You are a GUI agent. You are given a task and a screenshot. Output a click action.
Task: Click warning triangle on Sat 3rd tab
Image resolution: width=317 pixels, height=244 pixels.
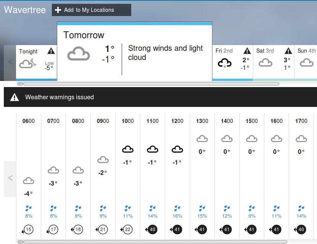click(288, 51)
